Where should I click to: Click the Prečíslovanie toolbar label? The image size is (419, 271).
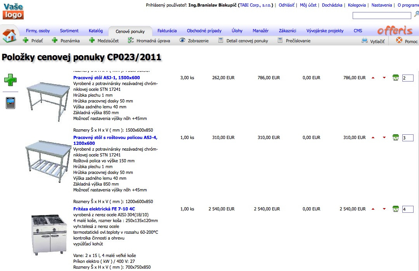pos(298,41)
